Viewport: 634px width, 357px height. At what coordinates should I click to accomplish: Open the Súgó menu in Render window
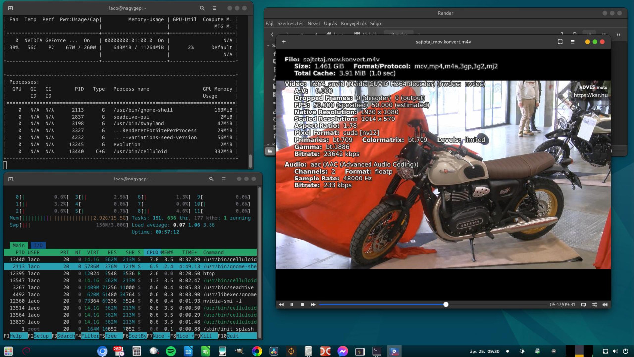pyautogui.click(x=375, y=23)
